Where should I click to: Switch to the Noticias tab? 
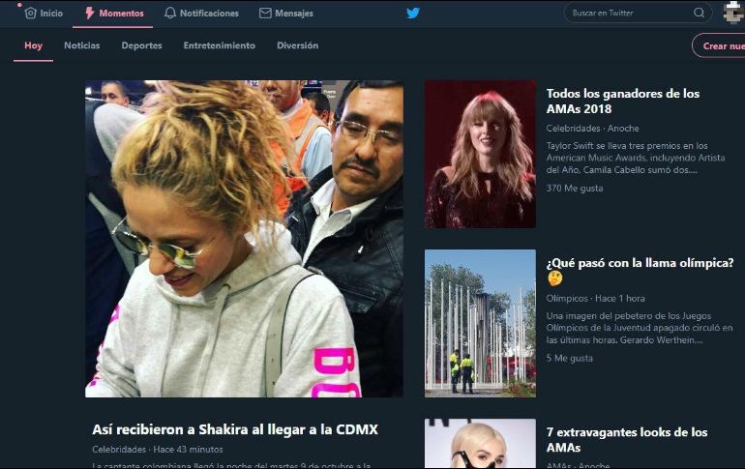click(81, 45)
